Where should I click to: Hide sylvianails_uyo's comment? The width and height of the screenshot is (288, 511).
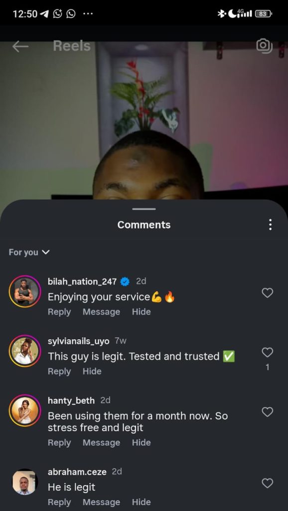coord(92,371)
